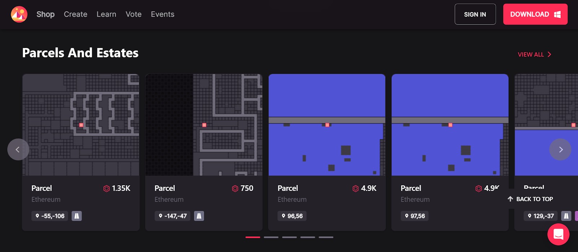Click Parcel title on the -55,-106 card
Image resolution: width=578 pixels, height=252 pixels.
42,188
